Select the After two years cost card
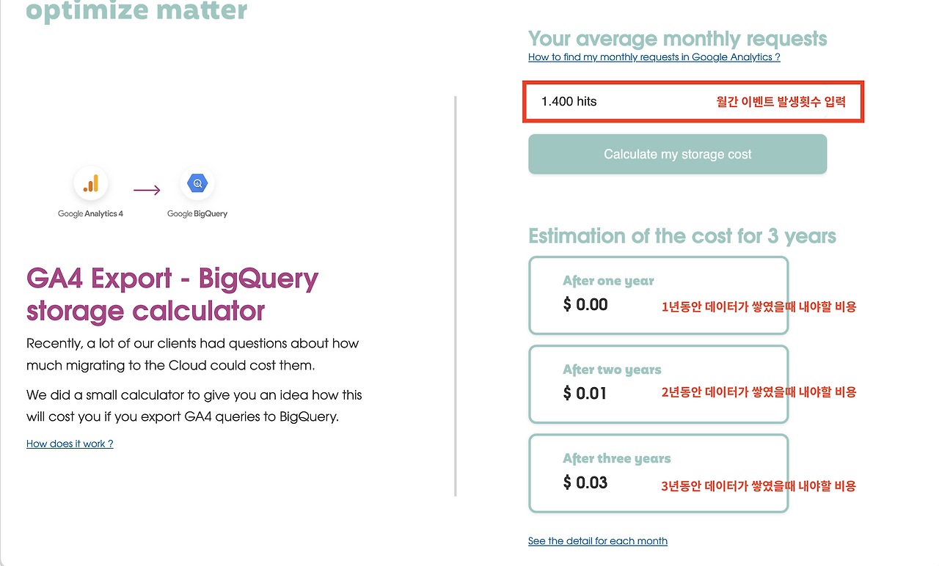 [659, 384]
